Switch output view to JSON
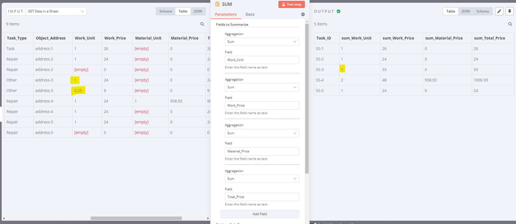Screen dimensions: 516x224 click(x=466, y=11)
